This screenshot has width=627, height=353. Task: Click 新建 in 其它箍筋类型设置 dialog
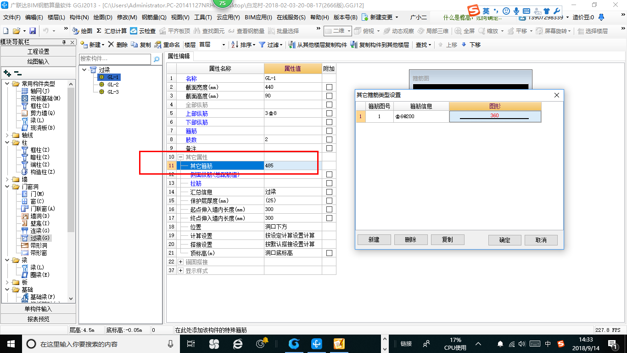[374, 240]
